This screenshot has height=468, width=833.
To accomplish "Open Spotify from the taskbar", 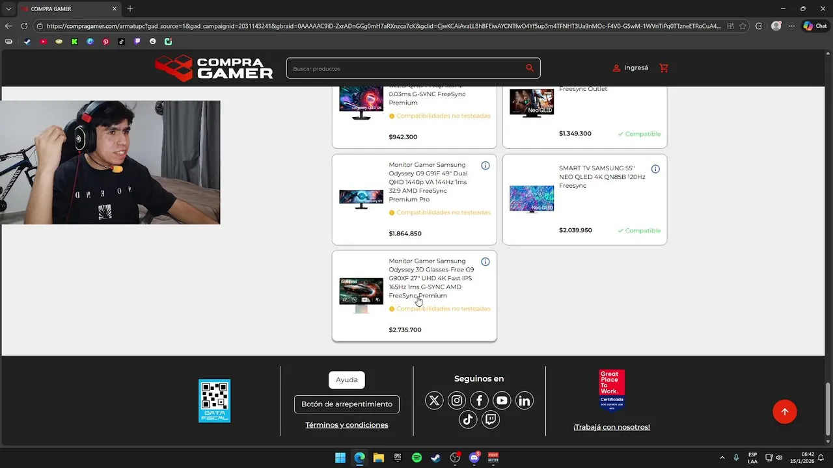I will coord(417,458).
